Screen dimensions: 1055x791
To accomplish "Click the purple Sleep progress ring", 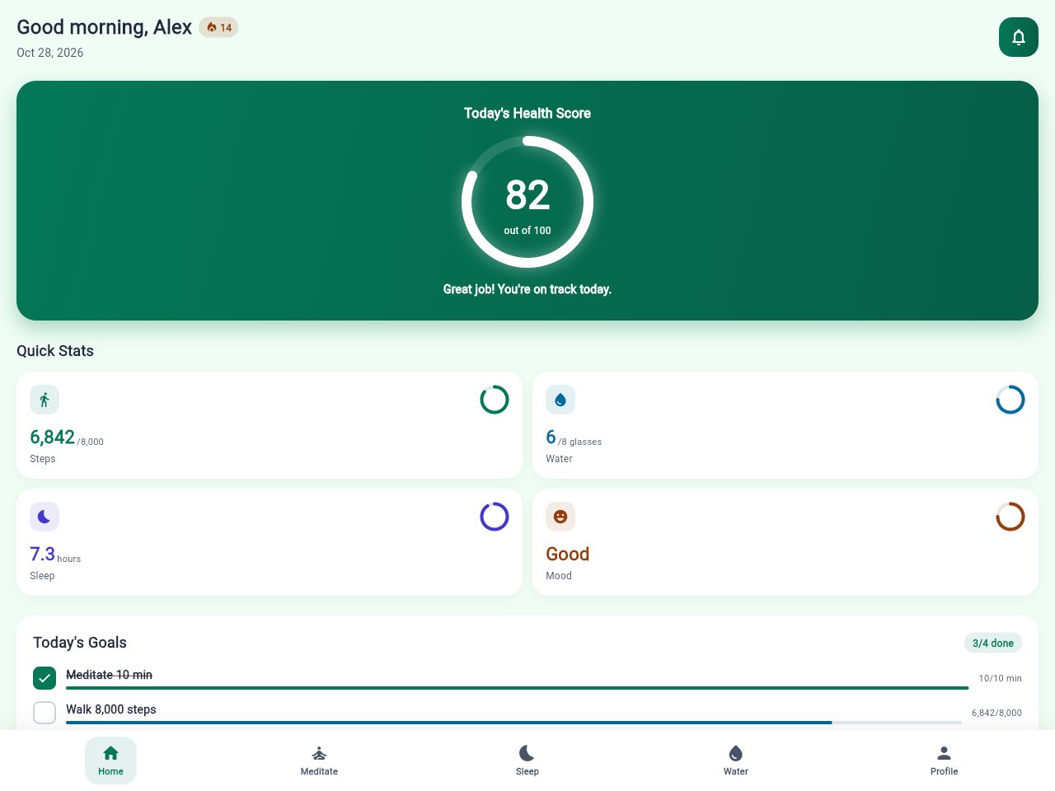I will (495, 517).
